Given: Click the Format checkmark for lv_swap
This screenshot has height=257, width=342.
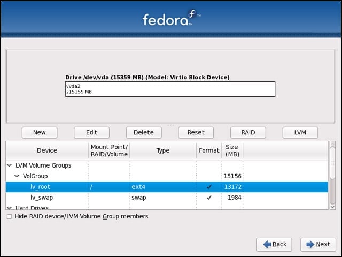Looking at the screenshot, I should pos(209,198).
